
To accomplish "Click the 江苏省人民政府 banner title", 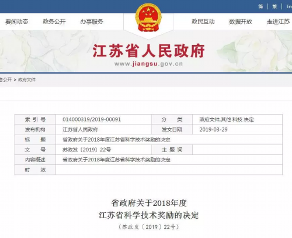I will (148, 51).
